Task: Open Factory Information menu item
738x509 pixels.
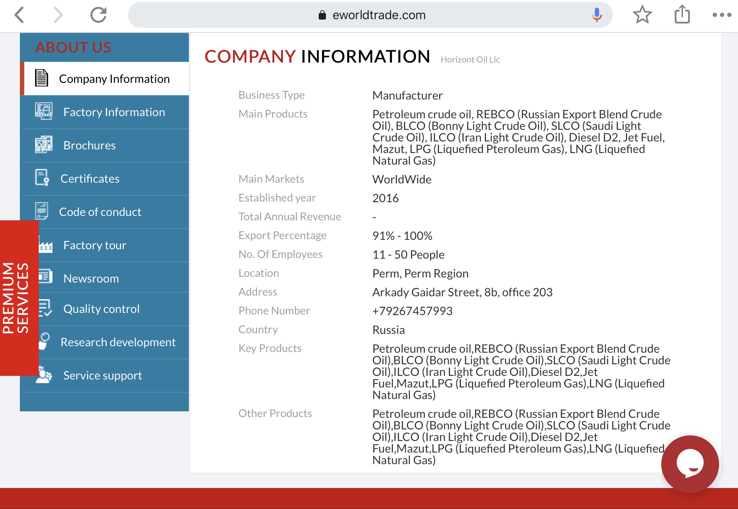Action: pyautogui.click(x=114, y=112)
